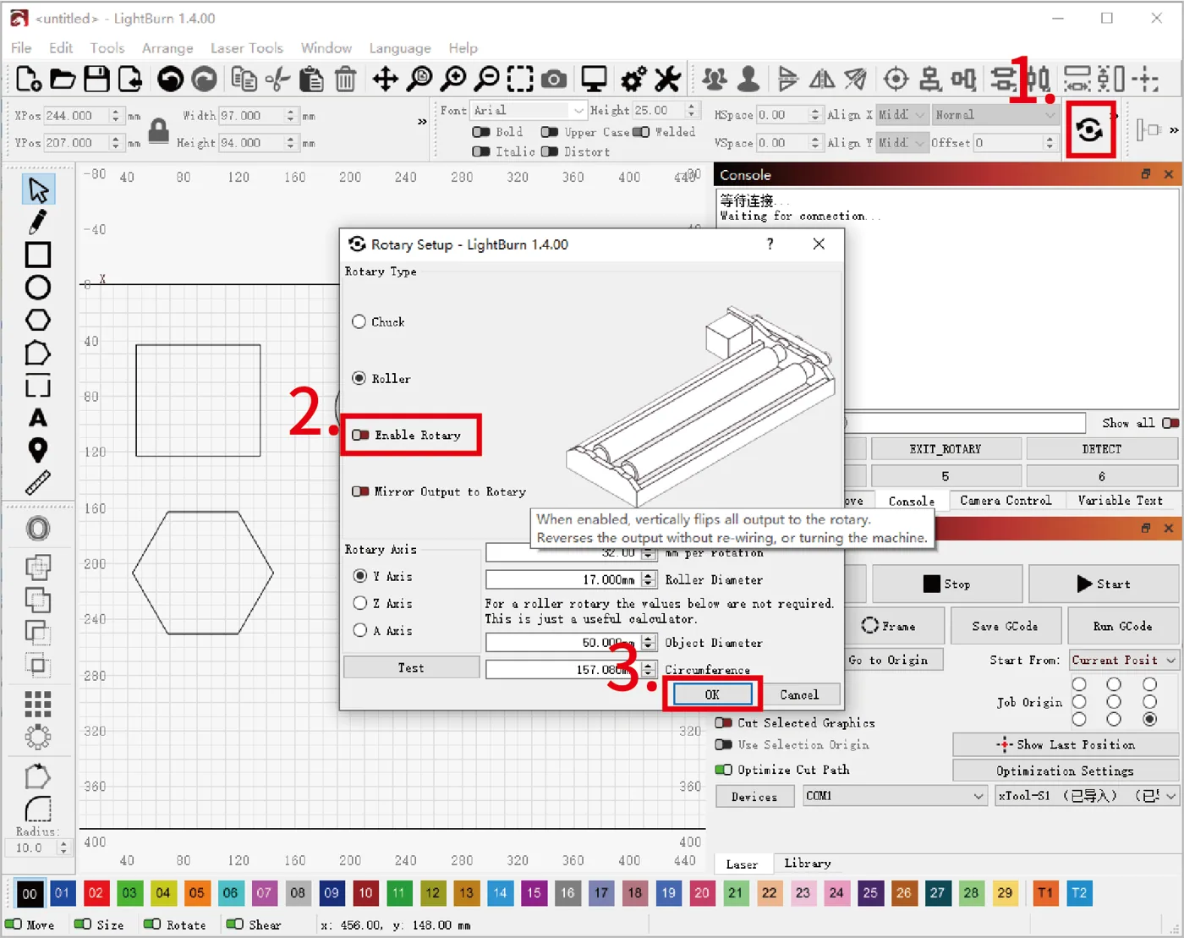
Task: Open COM1 port dropdown
Action: [x=895, y=796]
